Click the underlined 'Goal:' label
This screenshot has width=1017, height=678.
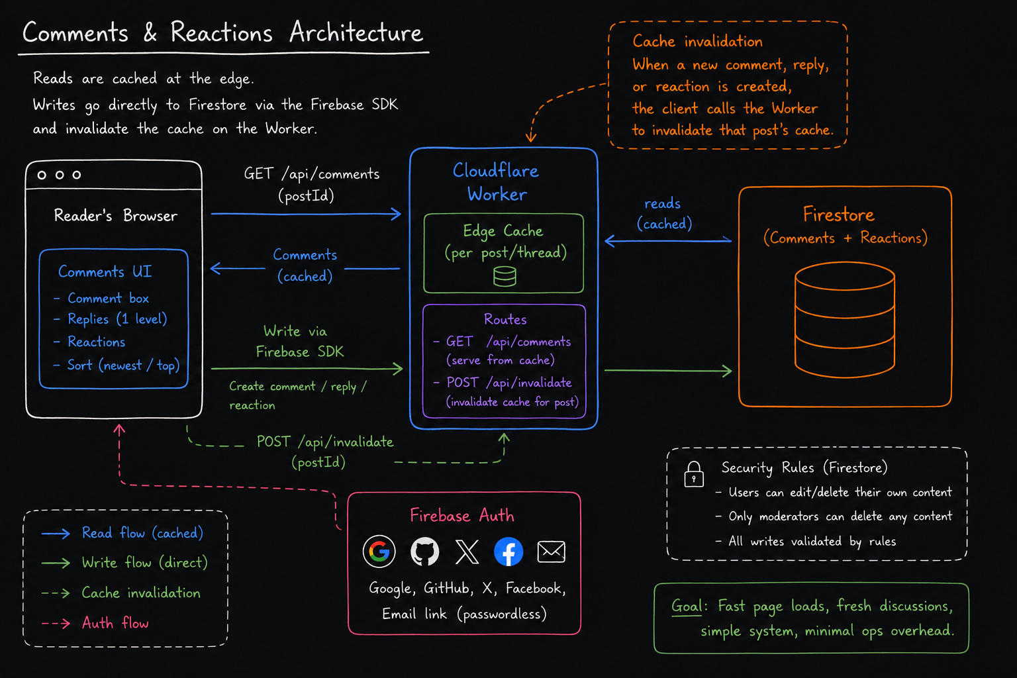[689, 606]
